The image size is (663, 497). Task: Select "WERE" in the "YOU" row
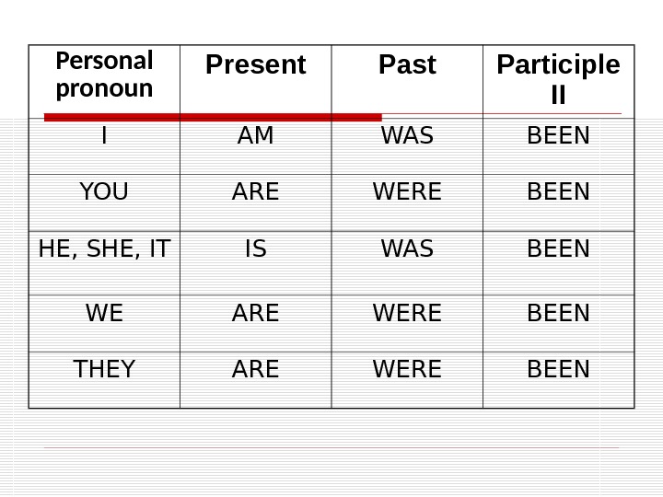407,192
